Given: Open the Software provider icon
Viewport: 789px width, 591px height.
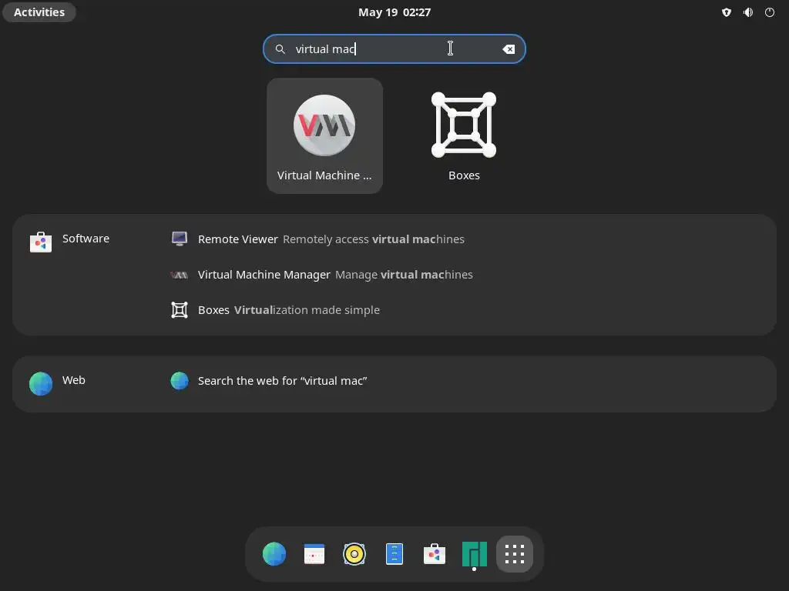Looking at the screenshot, I should tap(41, 242).
